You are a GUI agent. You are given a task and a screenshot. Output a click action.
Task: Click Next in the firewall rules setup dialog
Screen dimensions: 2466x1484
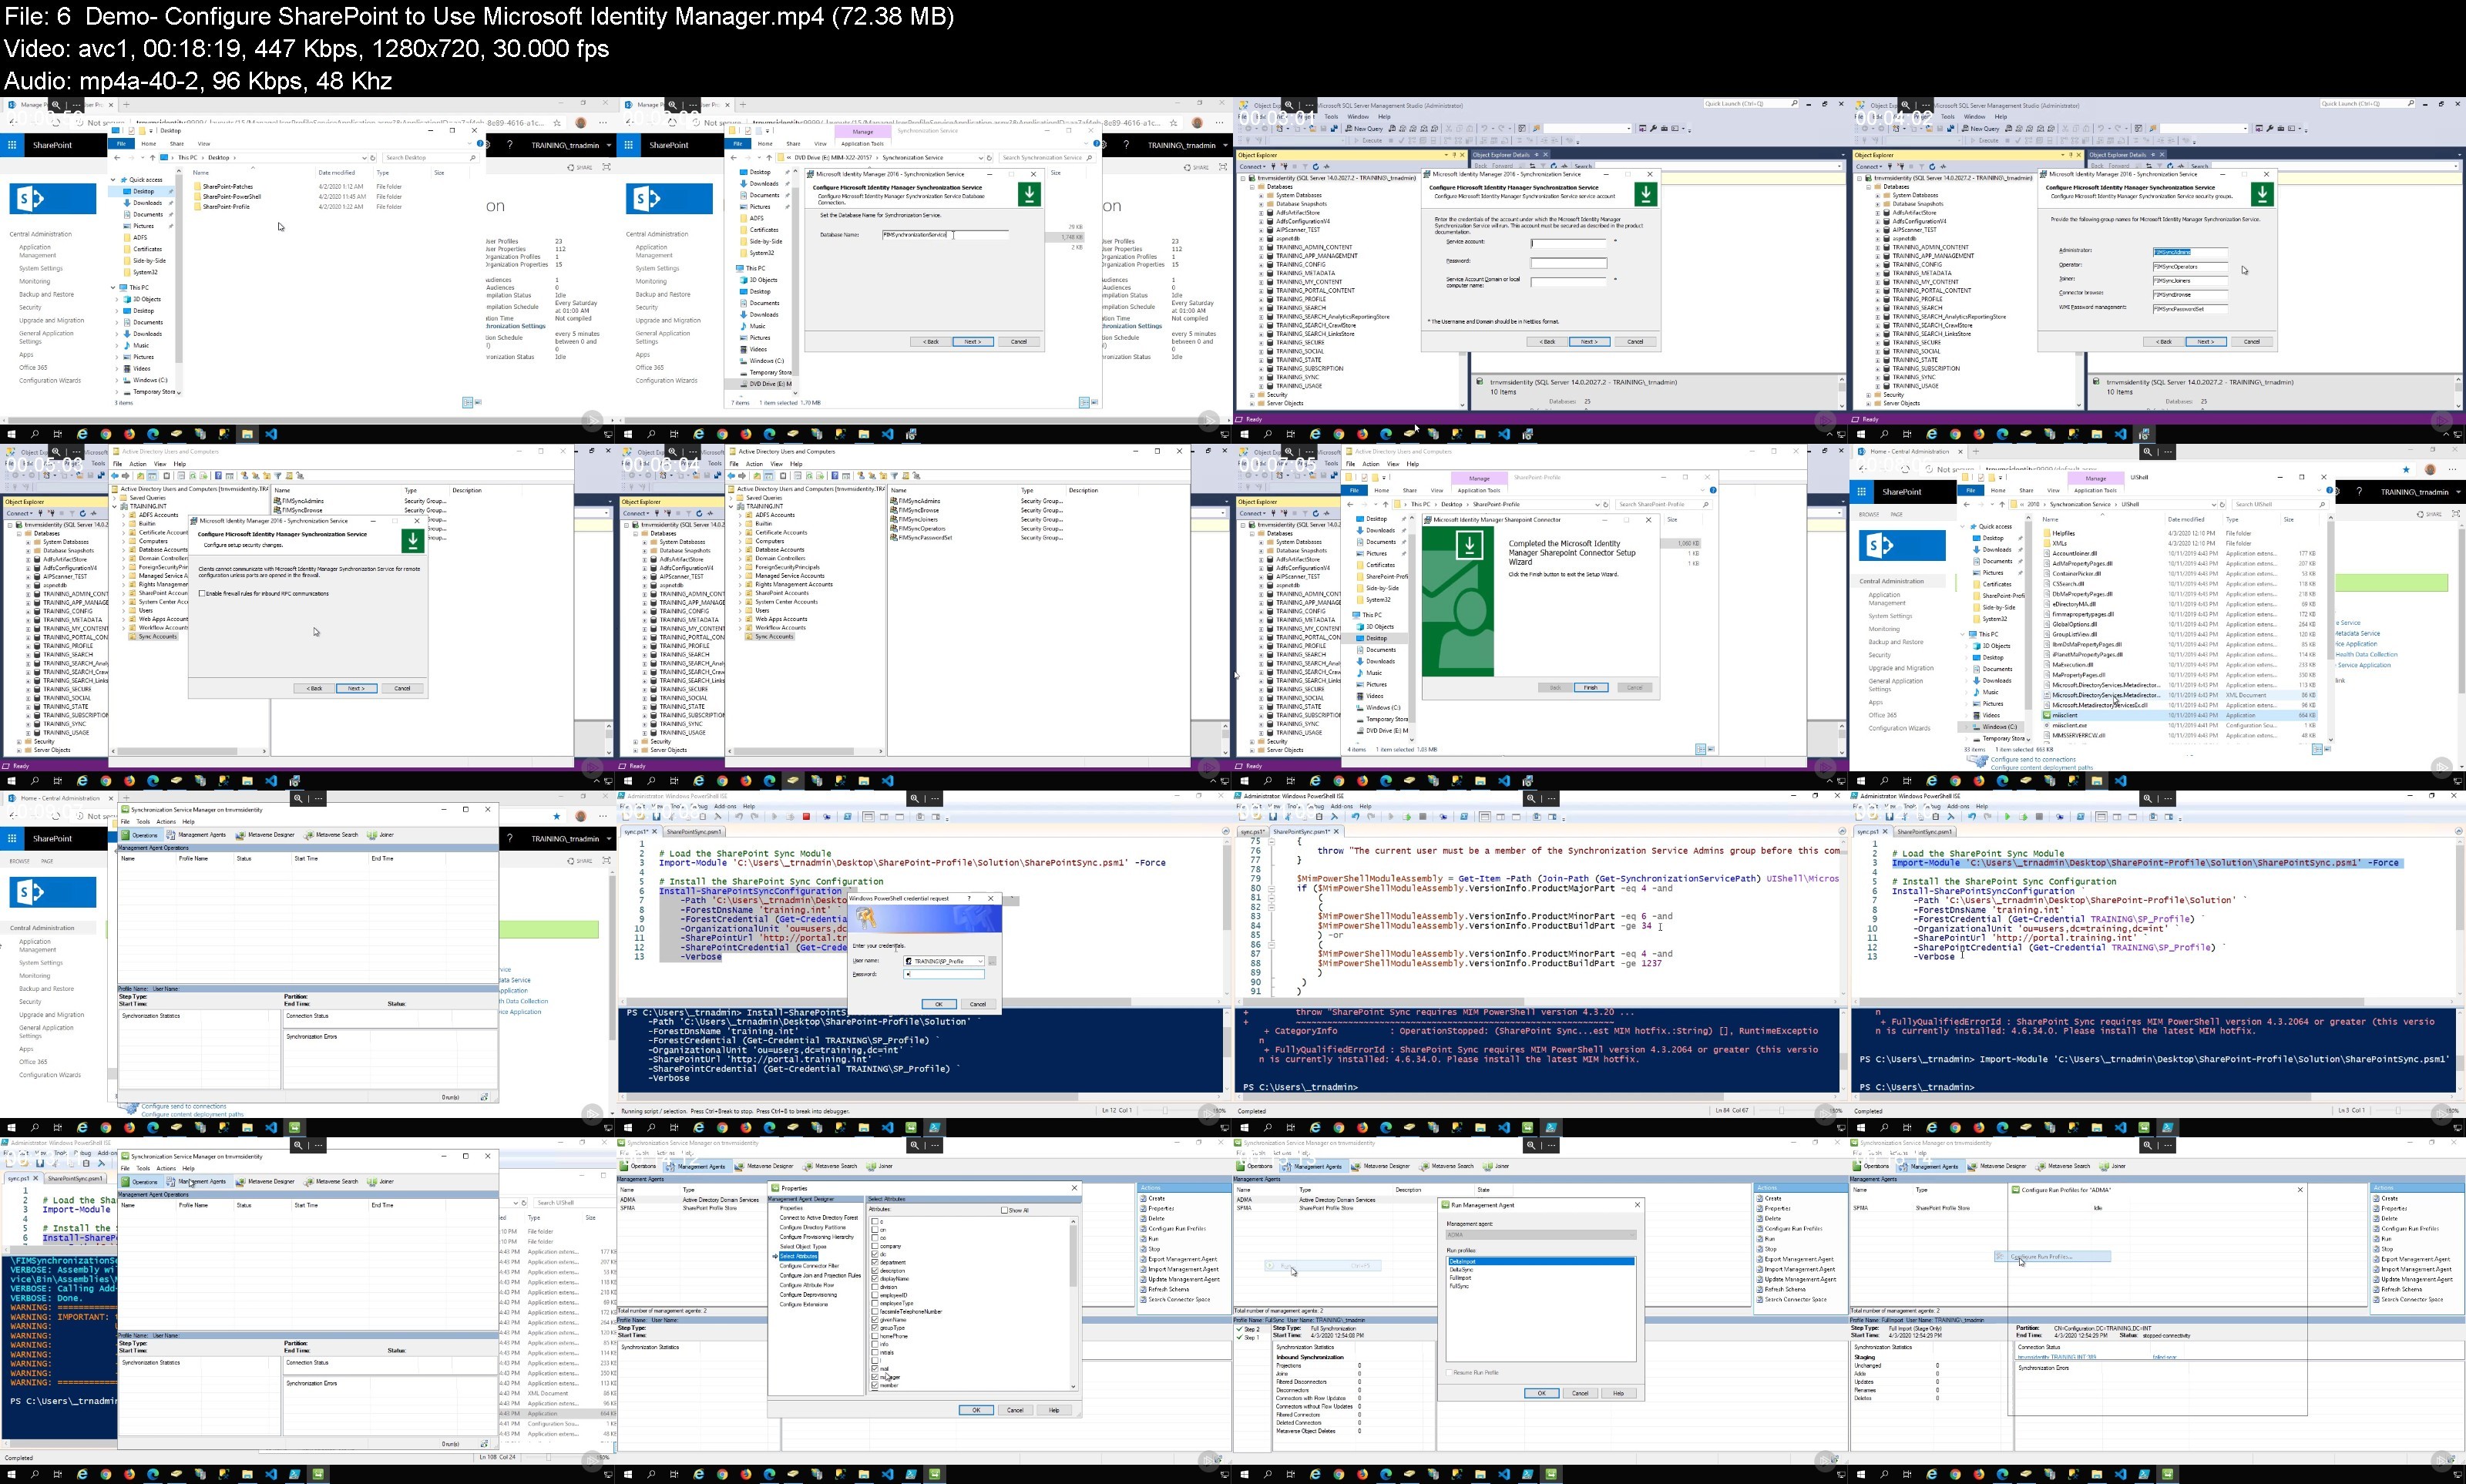pyautogui.click(x=357, y=689)
